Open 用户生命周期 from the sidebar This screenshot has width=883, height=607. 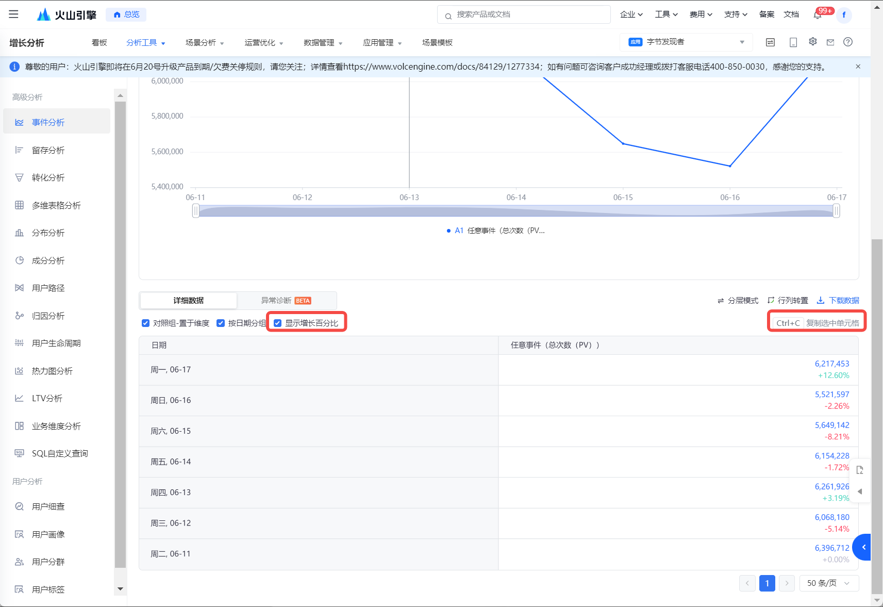(57, 343)
